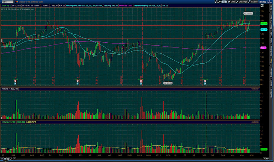Click the colored symbol link icon

pyautogui.click(x=17, y=2)
